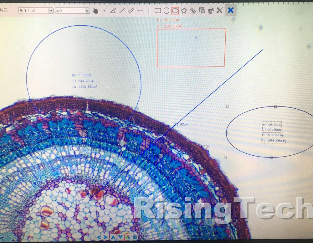Click the rectangle's 'A: 1138.53um²' label
Viewport: 313px width, 243px height.
coord(170,26)
